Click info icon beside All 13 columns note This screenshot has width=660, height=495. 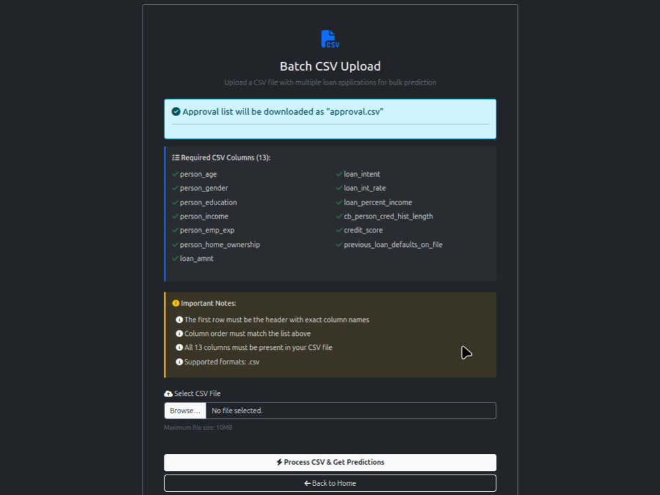(180, 348)
